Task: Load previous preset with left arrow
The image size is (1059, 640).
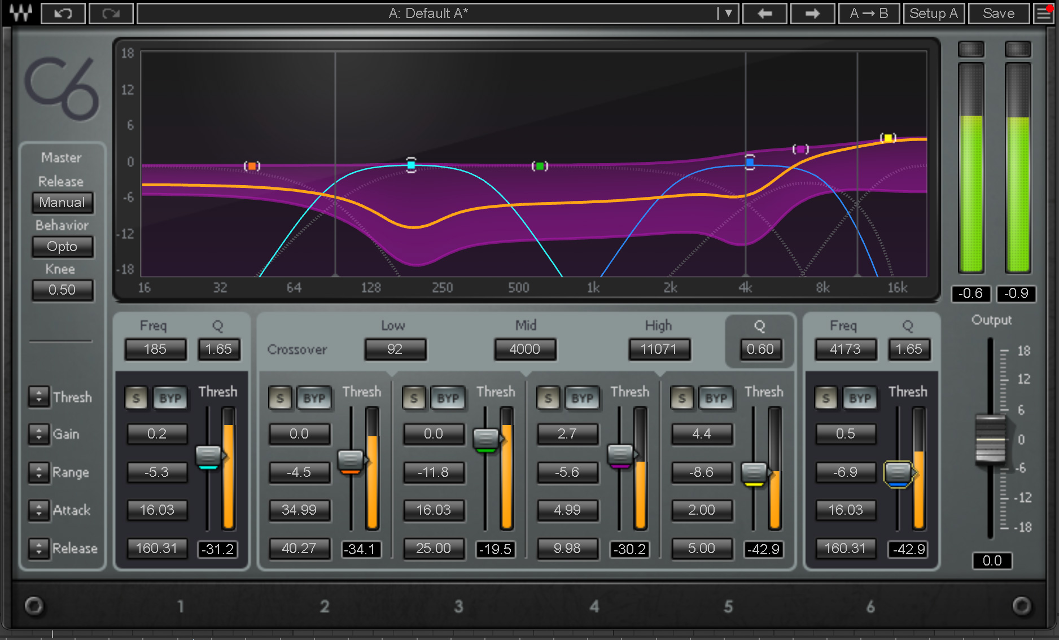Action: (764, 13)
